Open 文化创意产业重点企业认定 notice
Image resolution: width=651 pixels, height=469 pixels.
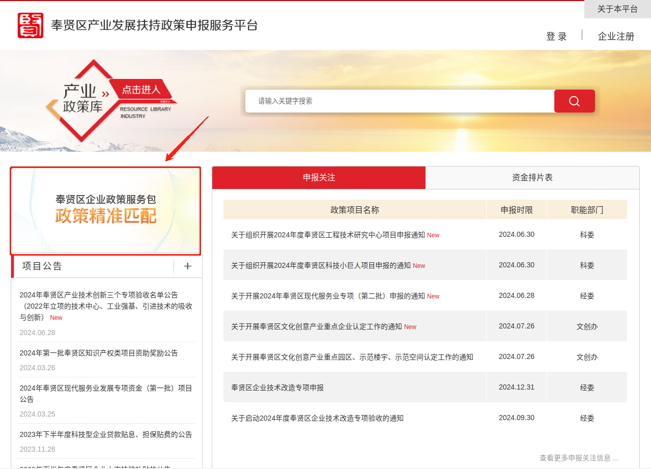click(x=316, y=326)
